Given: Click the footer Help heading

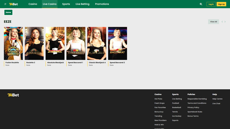Looking at the screenshot, I should (x=214, y=94).
